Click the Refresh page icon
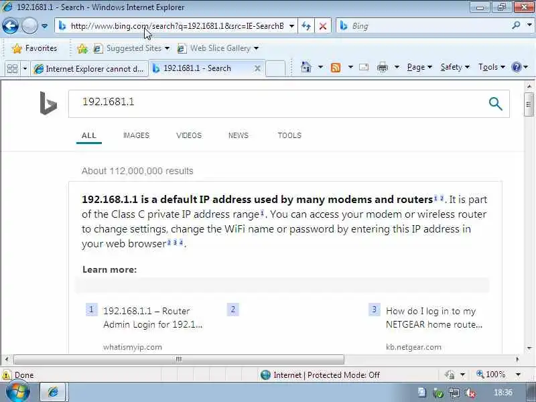This screenshot has height=402, width=536. point(306,26)
